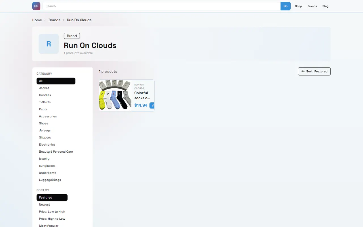Click the HU site logo
This screenshot has width=363, height=227.
coord(36,6)
